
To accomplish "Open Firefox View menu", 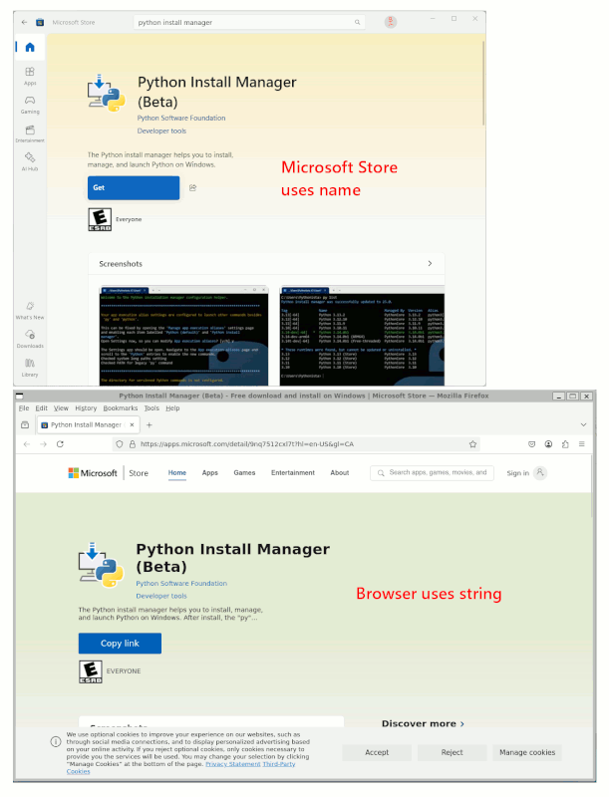I will point(61,408).
